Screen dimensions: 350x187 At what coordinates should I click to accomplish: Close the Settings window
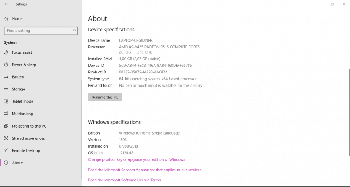click(344, 4)
